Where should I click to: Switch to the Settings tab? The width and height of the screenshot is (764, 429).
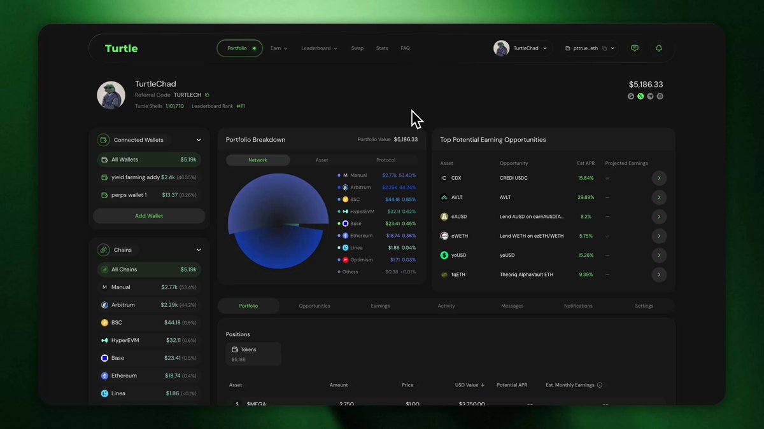point(644,306)
